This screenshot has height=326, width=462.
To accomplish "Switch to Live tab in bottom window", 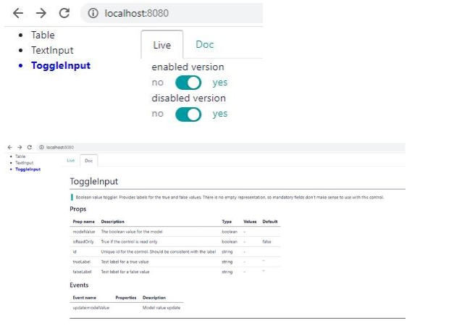I will point(71,161).
